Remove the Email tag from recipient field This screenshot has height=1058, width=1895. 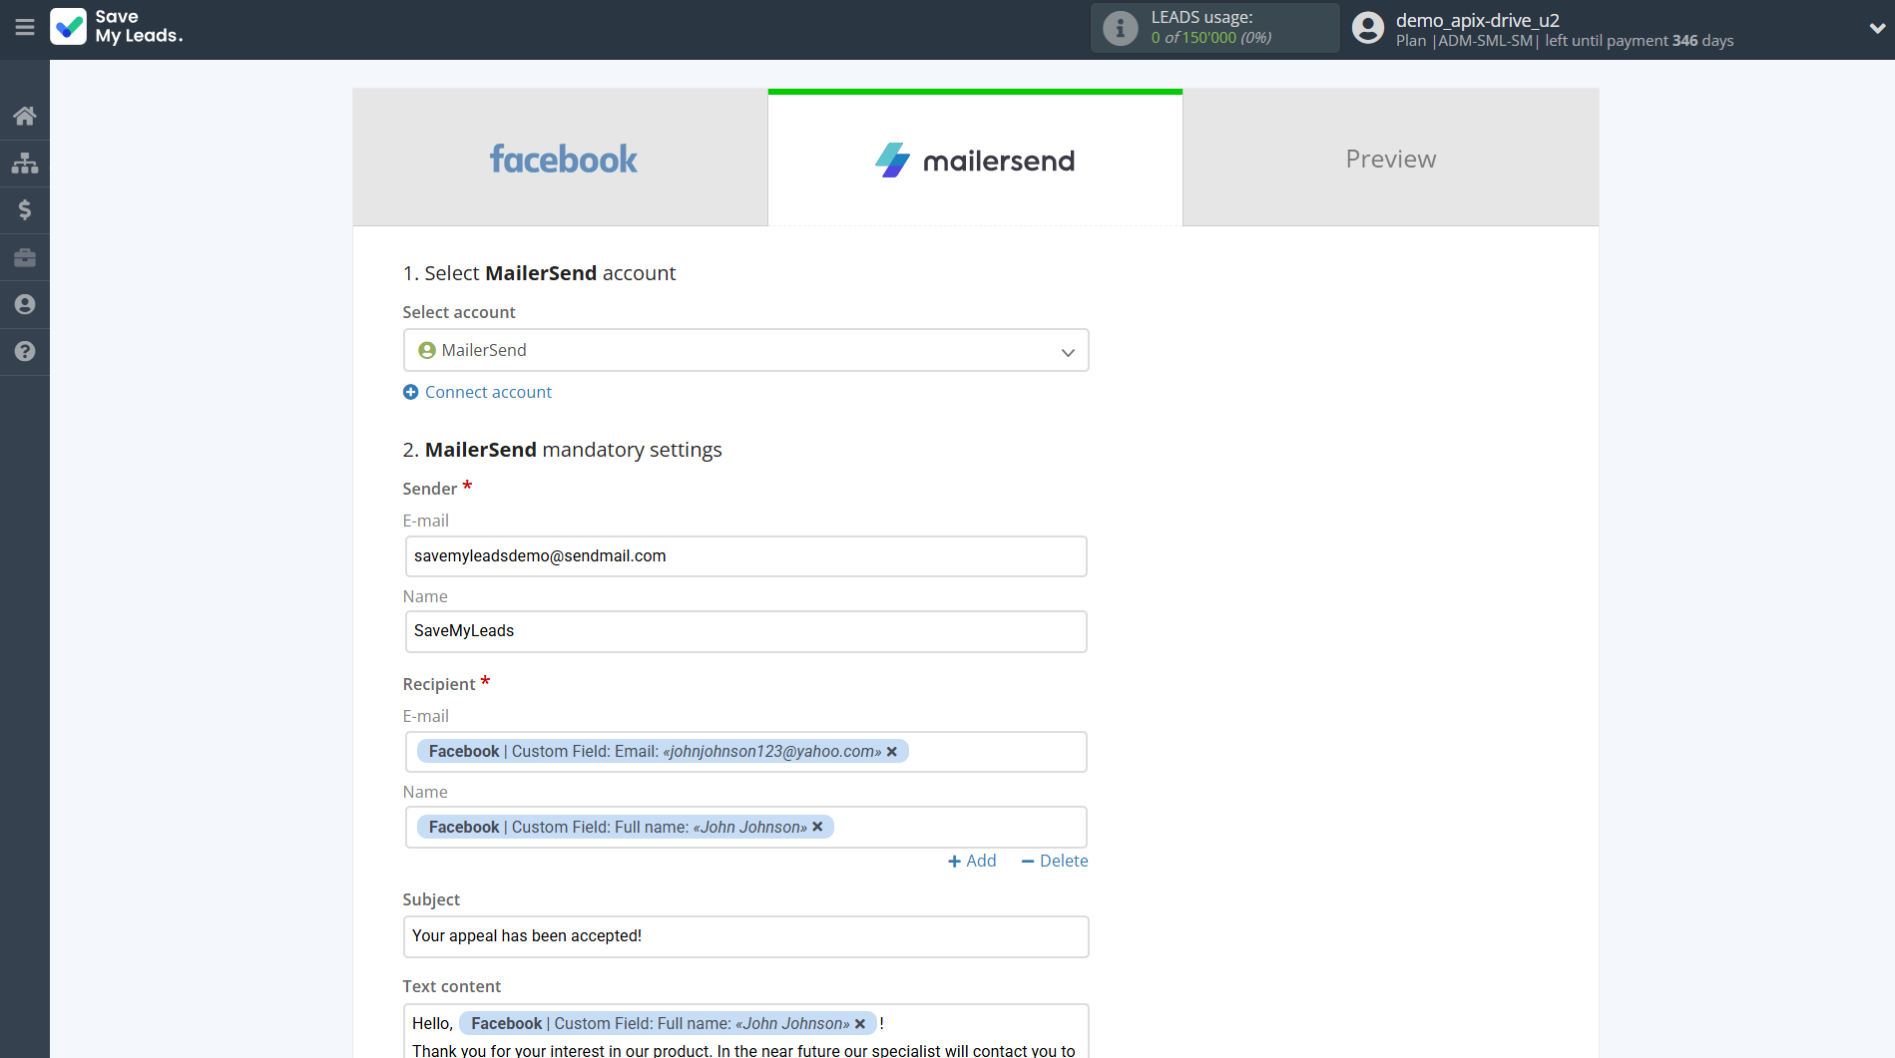[x=892, y=752]
